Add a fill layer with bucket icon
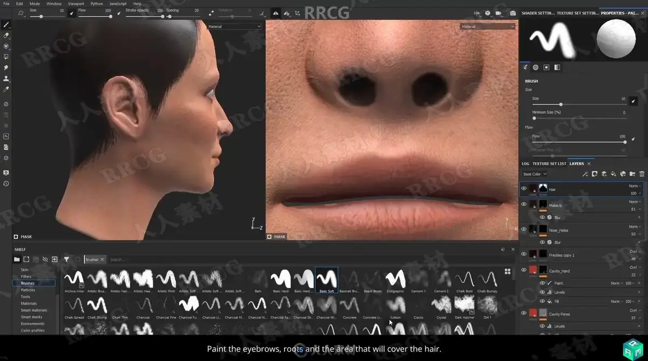 [x=613, y=174]
